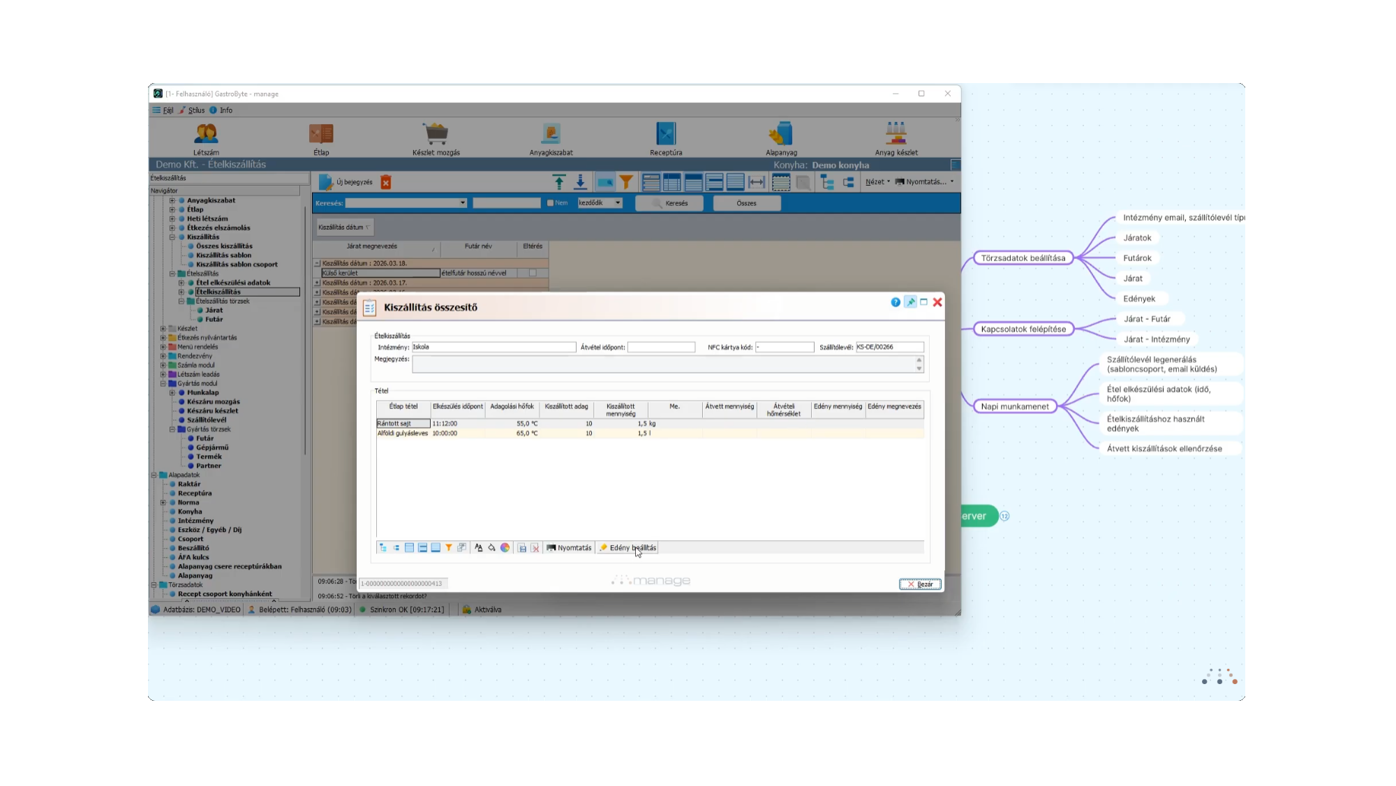This screenshot has height=786, width=1396.
Task: Toggle the Nem checkbox in search bar
Action: (x=550, y=203)
